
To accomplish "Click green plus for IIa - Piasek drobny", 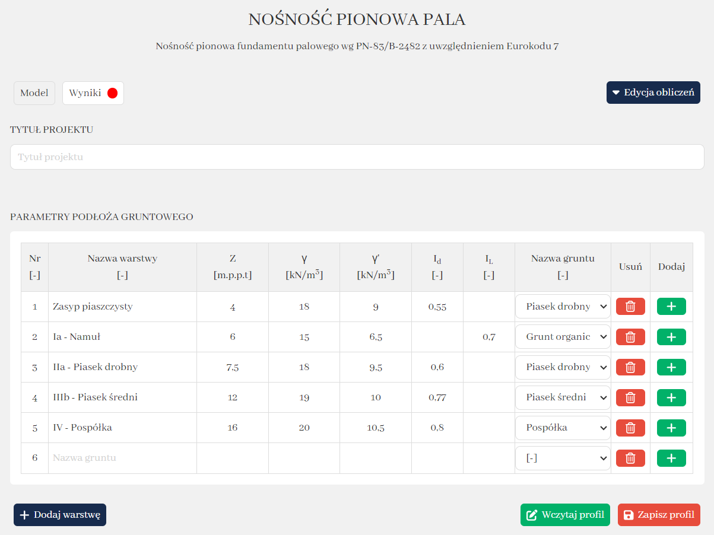I will (x=671, y=367).
